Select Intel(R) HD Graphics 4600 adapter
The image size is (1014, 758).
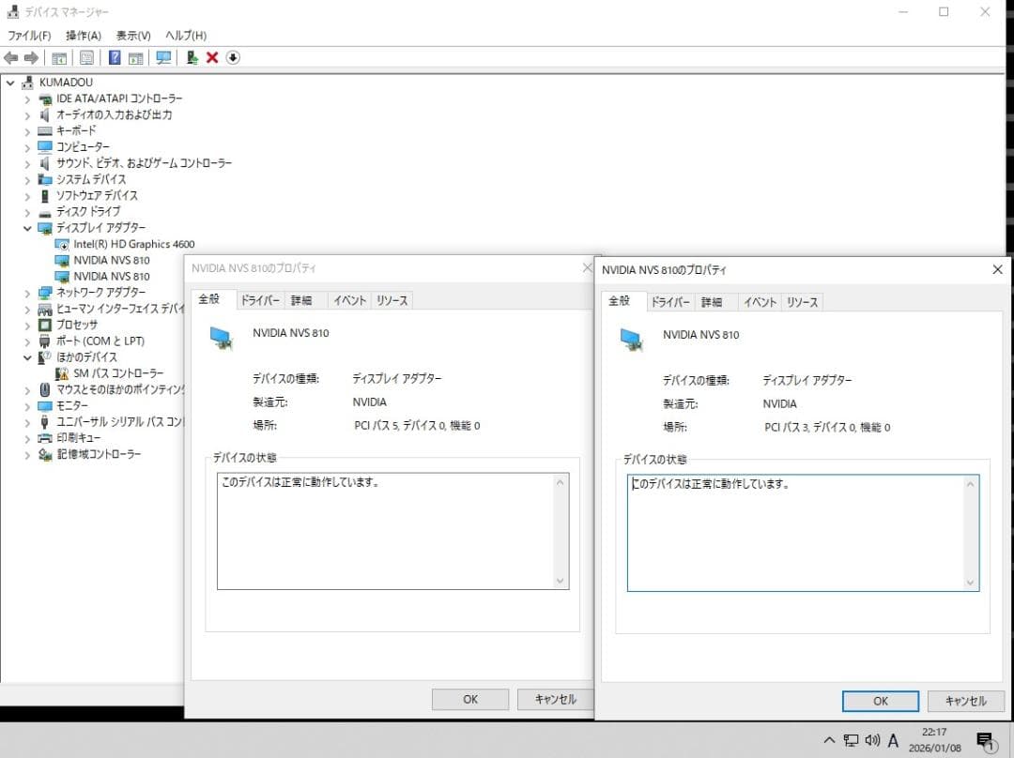click(x=133, y=244)
